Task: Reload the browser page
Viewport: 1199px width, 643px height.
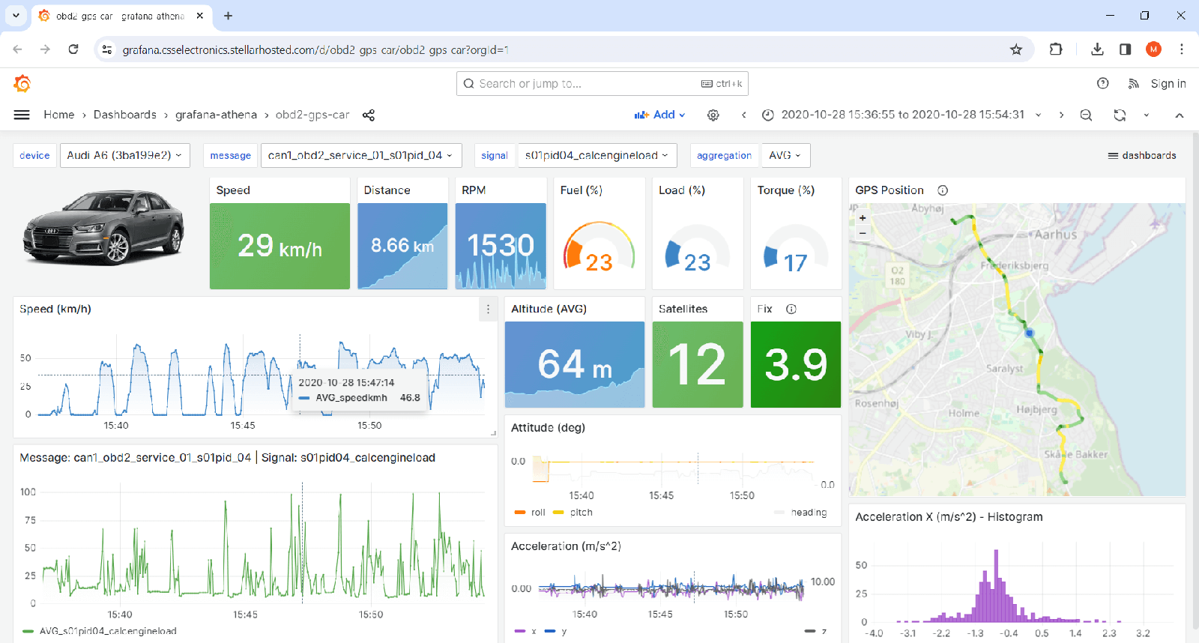Action: tap(73, 49)
